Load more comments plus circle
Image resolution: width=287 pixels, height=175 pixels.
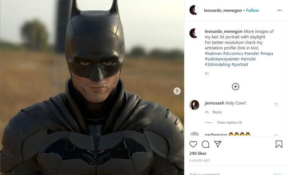click(235, 87)
